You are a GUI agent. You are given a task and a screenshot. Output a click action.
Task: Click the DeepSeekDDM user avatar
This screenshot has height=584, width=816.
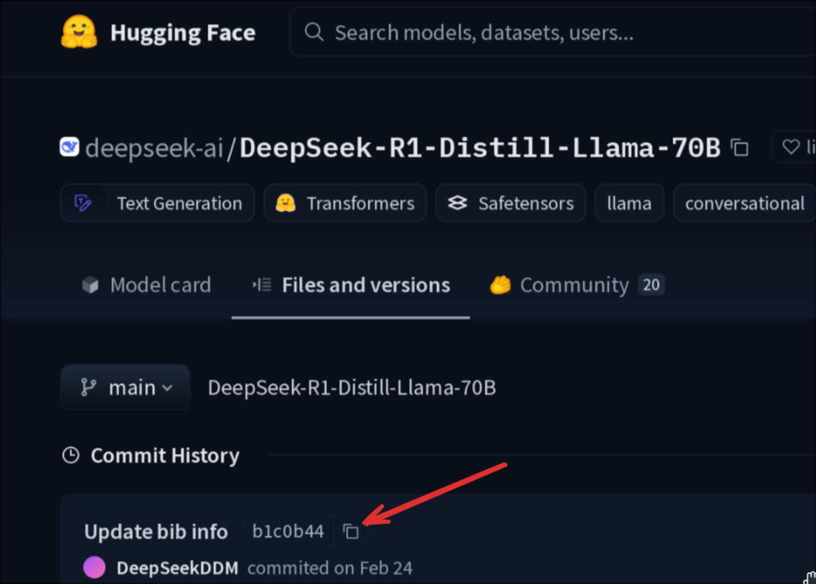point(95,567)
